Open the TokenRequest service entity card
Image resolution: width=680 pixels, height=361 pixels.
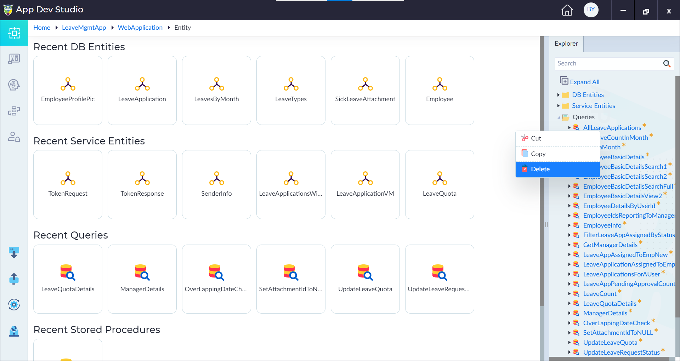point(68,184)
